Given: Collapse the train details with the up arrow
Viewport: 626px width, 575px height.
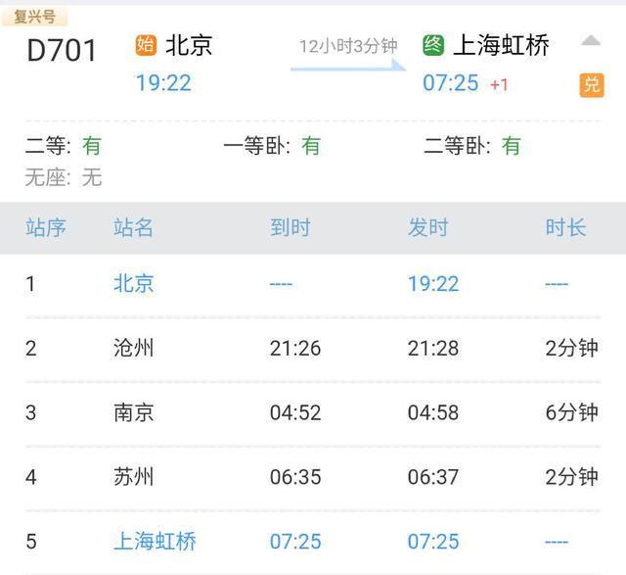Looking at the screenshot, I should point(591,41).
